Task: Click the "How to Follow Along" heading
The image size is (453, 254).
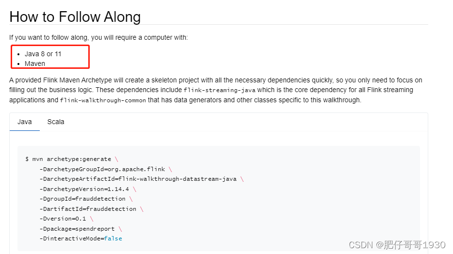Action: click(75, 17)
